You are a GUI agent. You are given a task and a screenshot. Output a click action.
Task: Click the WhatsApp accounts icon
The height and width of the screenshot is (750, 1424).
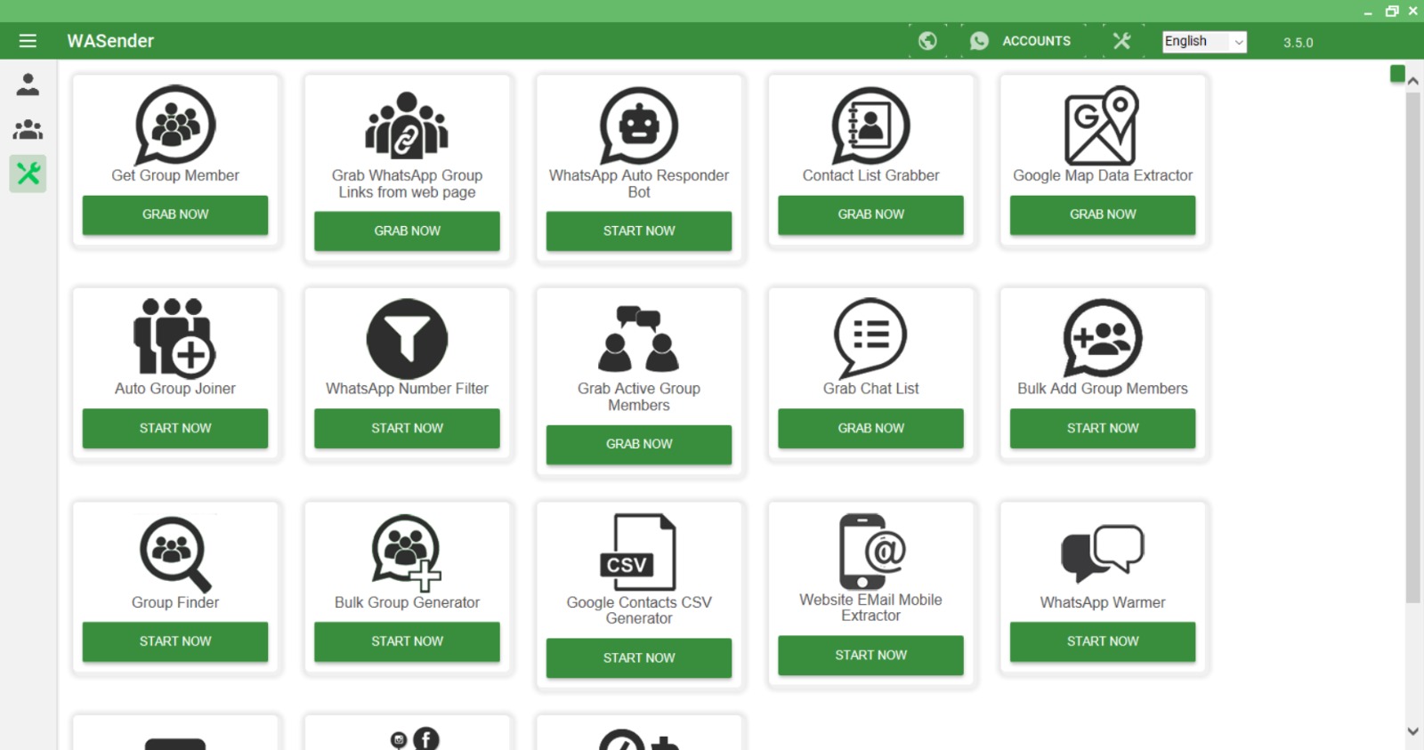(x=979, y=41)
